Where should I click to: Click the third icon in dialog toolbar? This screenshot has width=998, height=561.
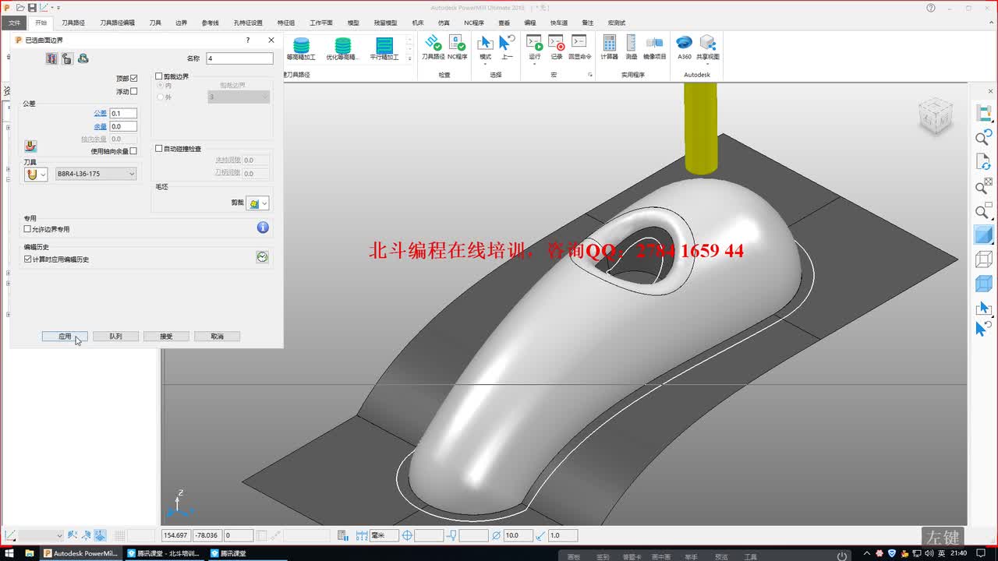click(83, 58)
